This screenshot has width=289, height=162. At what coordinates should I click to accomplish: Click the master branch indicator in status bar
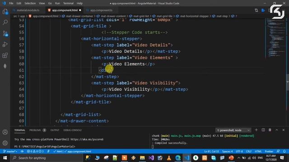pos(10,152)
